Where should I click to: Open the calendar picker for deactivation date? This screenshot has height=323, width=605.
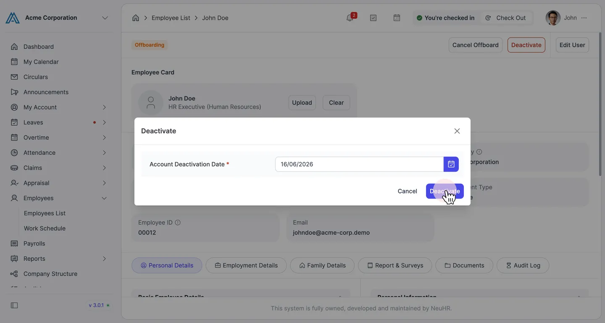pyautogui.click(x=451, y=164)
